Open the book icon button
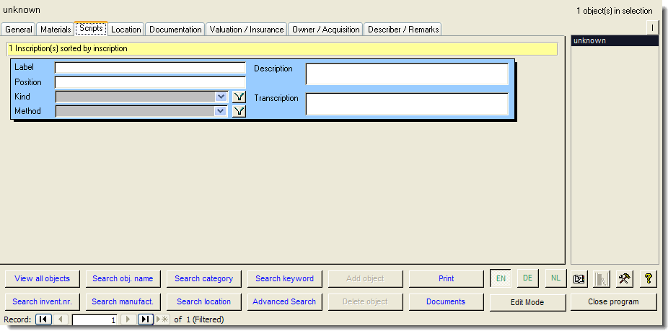668x331 pixels. point(579,278)
